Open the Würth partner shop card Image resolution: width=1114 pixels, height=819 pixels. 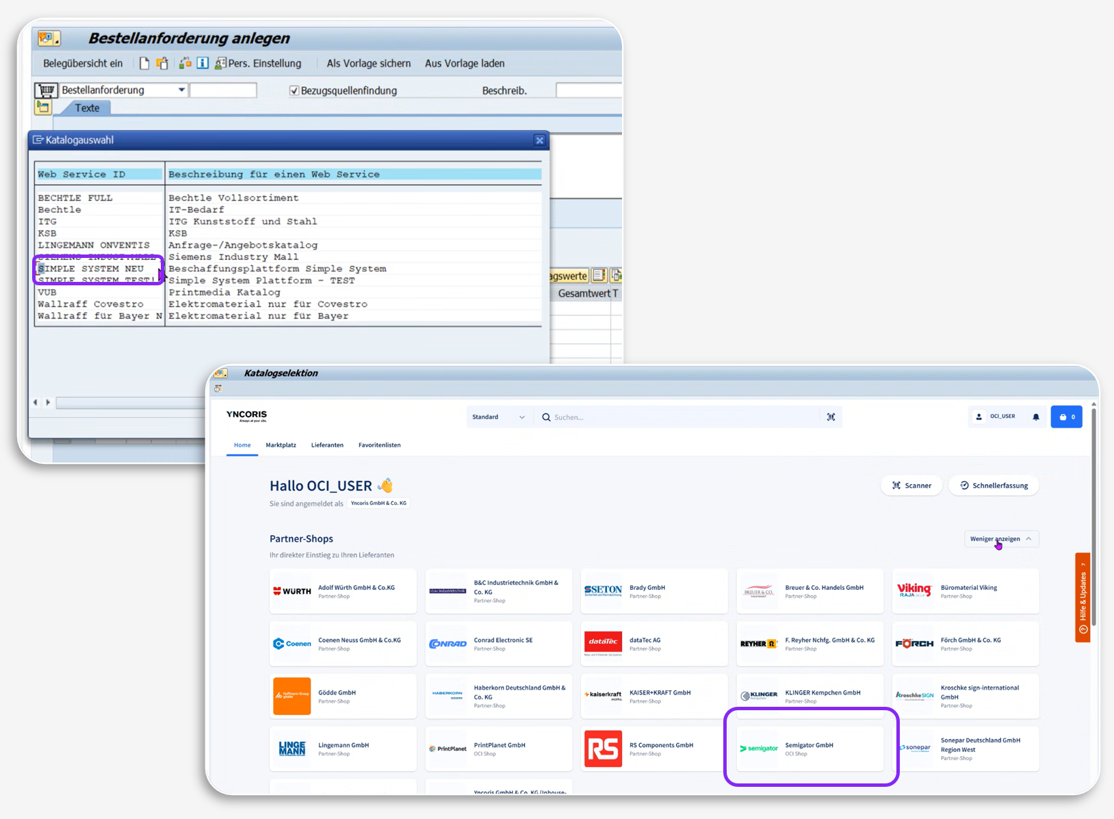tap(343, 591)
